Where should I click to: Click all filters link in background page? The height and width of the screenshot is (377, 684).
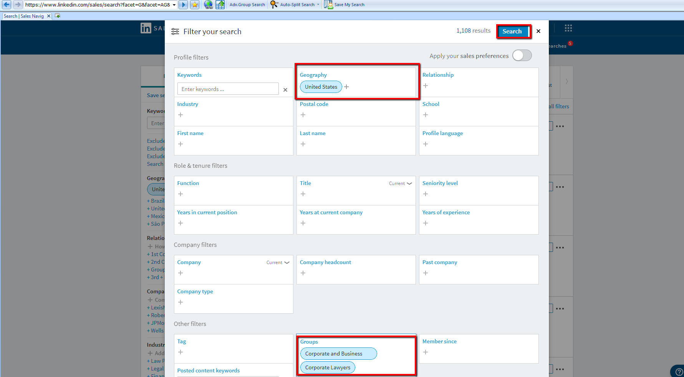pyautogui.click(x=559, y=106)
